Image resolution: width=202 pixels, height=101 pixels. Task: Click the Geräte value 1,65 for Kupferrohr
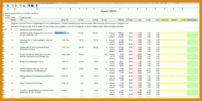[149, 69]
